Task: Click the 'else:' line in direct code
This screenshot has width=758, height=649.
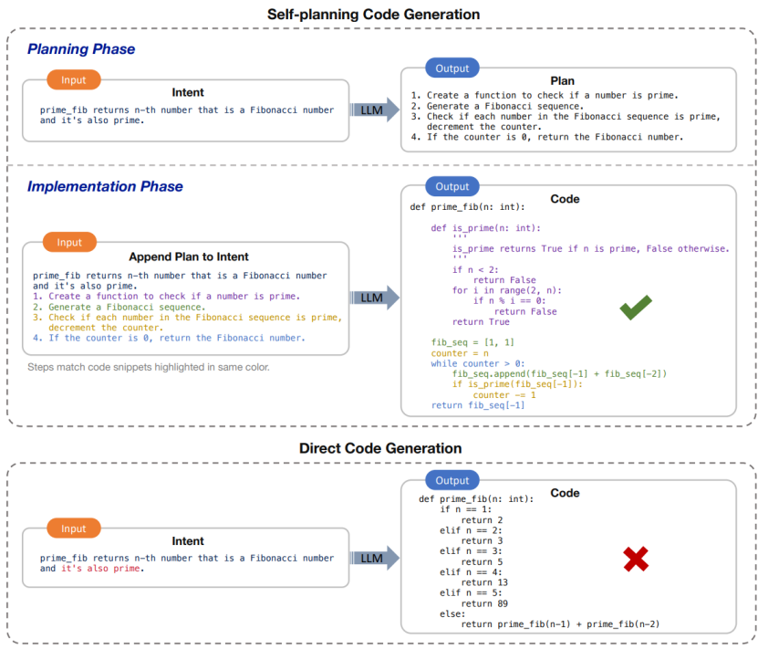Action: click(x=452, y=614)
